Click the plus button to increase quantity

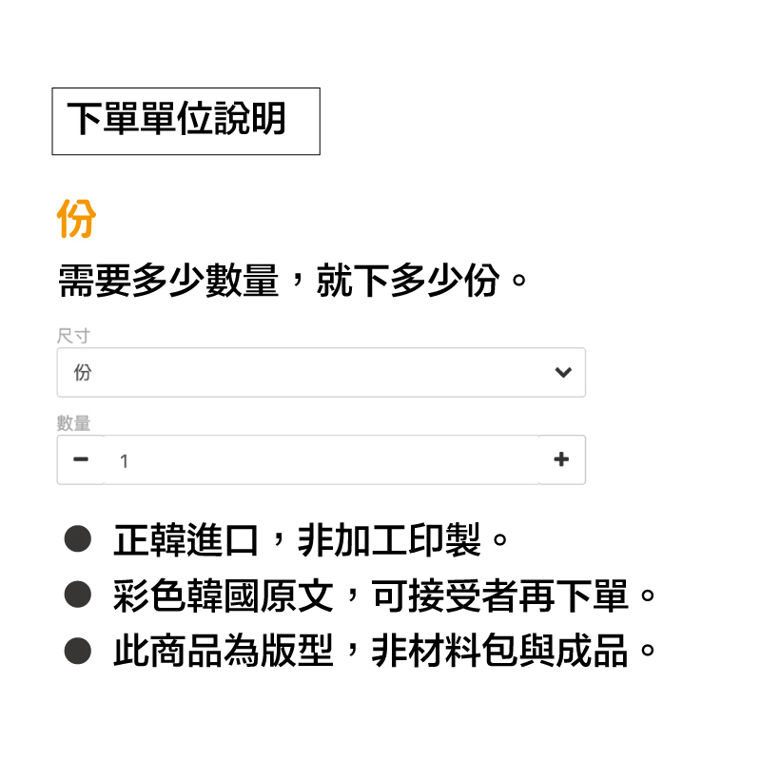pyautogui.click(x=561, y=460)
